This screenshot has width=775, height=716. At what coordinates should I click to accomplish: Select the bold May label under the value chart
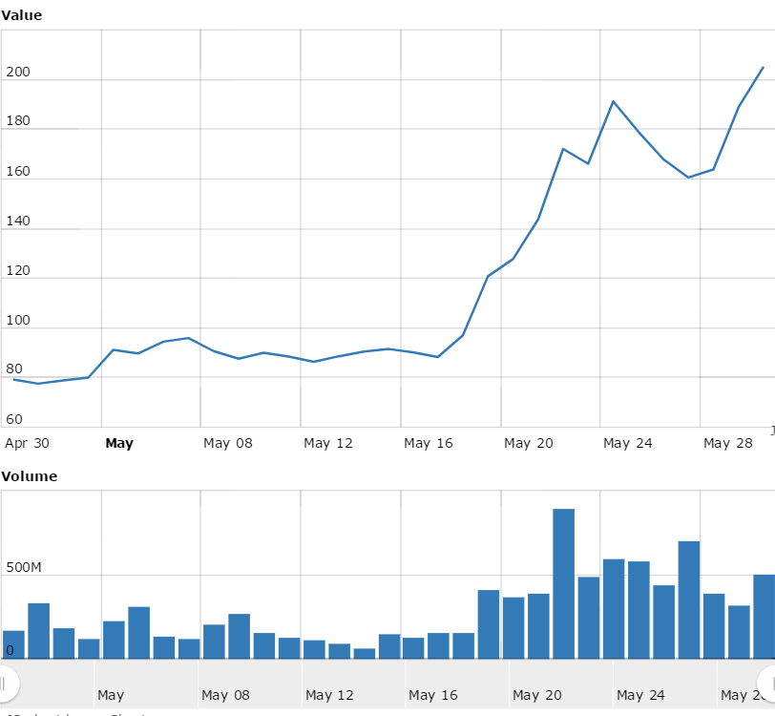click(119, 443)
